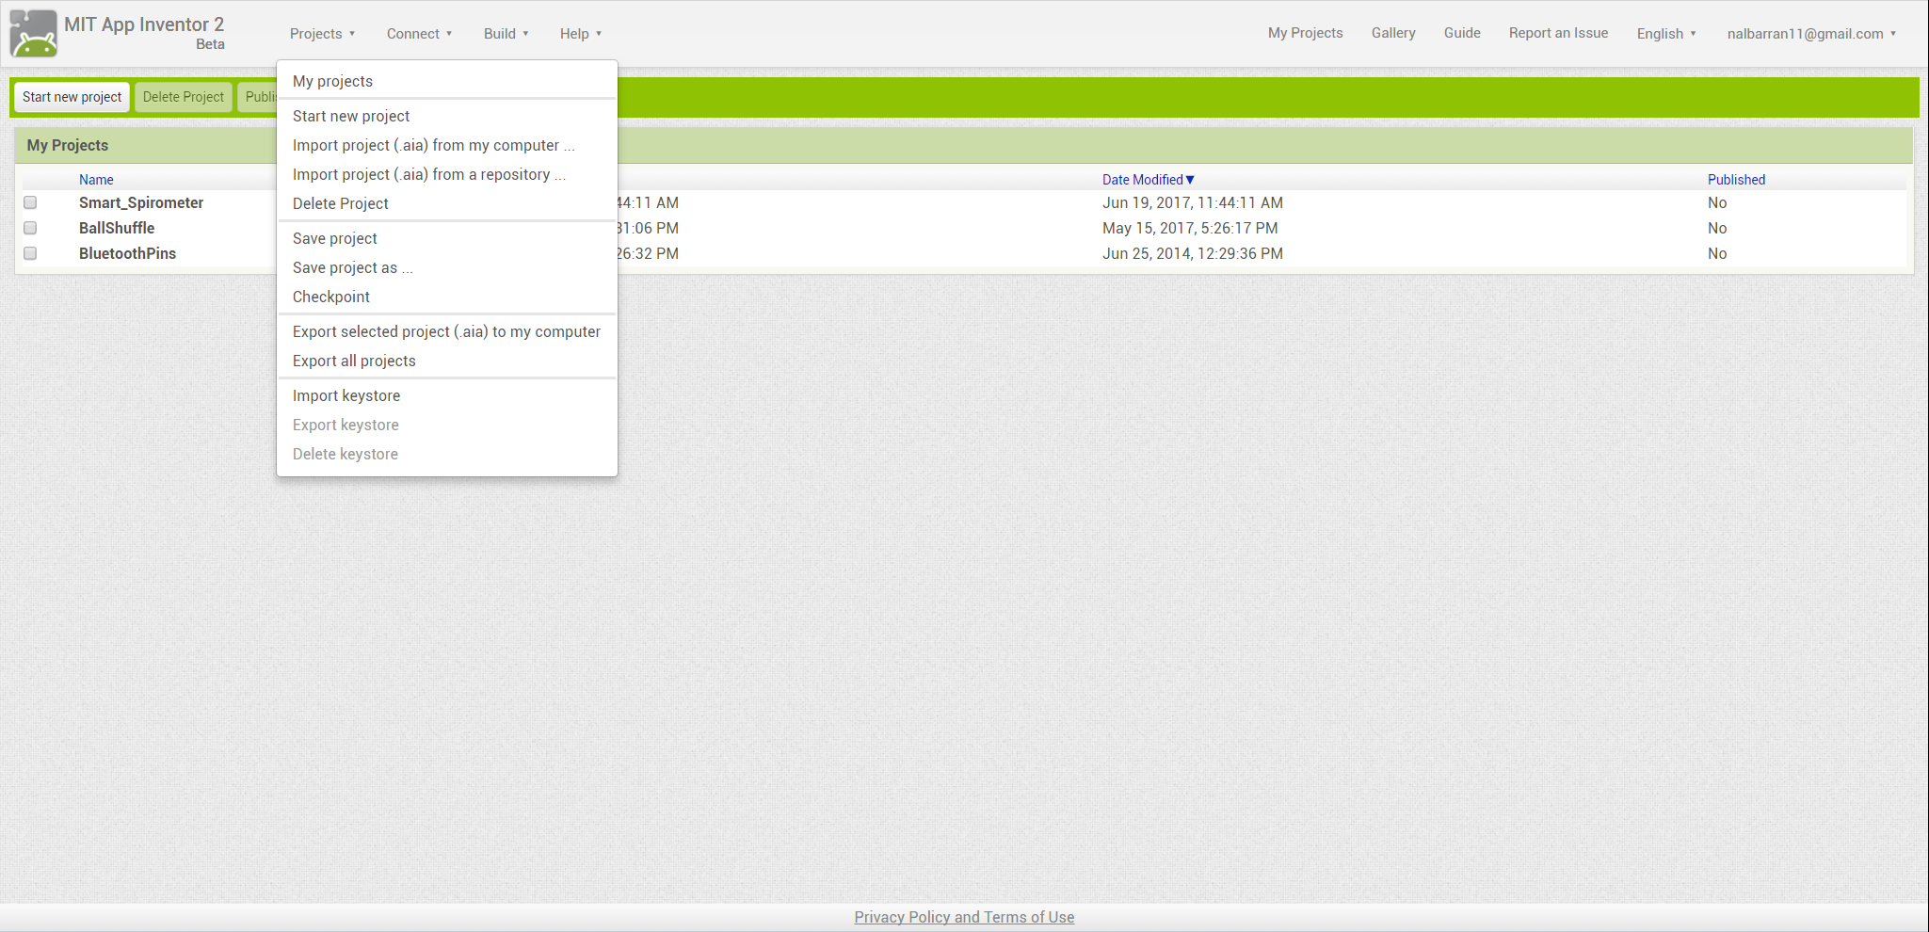Open the BluetoothPins project

127,253
